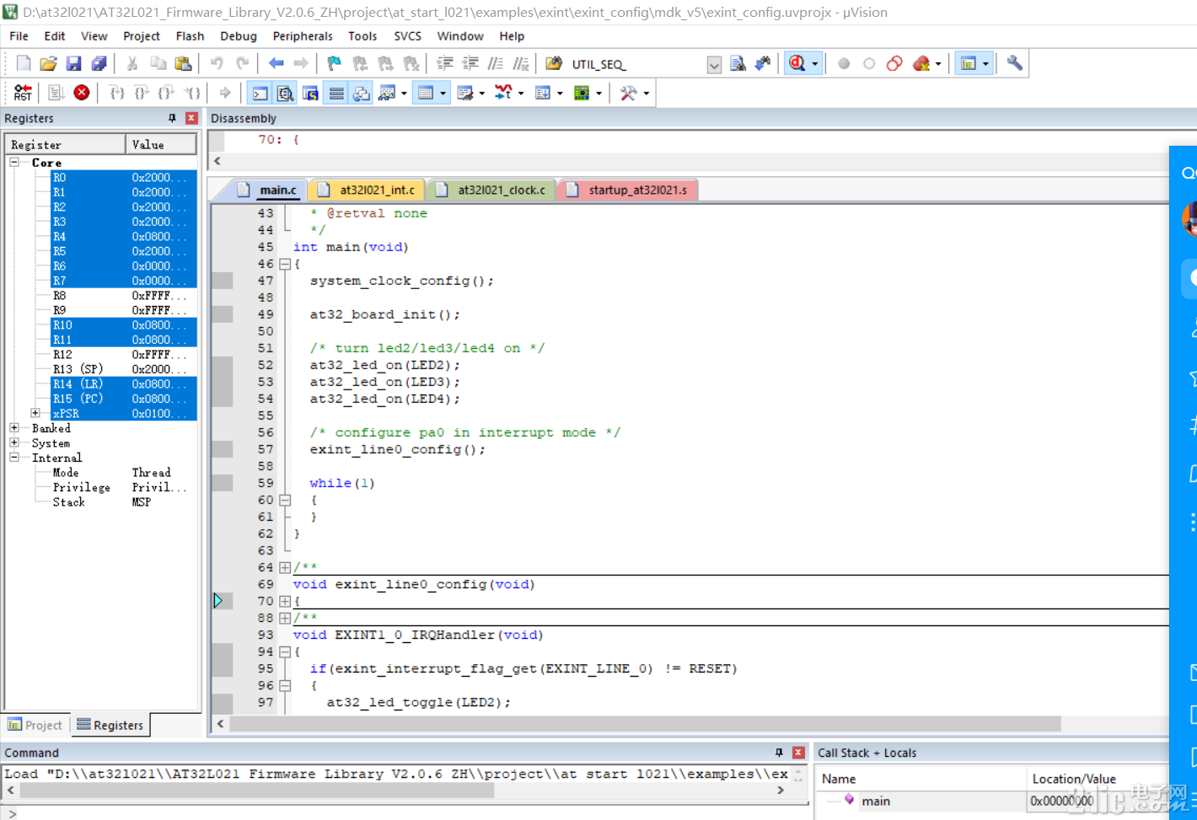The width and height of the screenshot is (1197, 820).
Task: Click the Step Out braces icon
Action: [x=167, y=93]
